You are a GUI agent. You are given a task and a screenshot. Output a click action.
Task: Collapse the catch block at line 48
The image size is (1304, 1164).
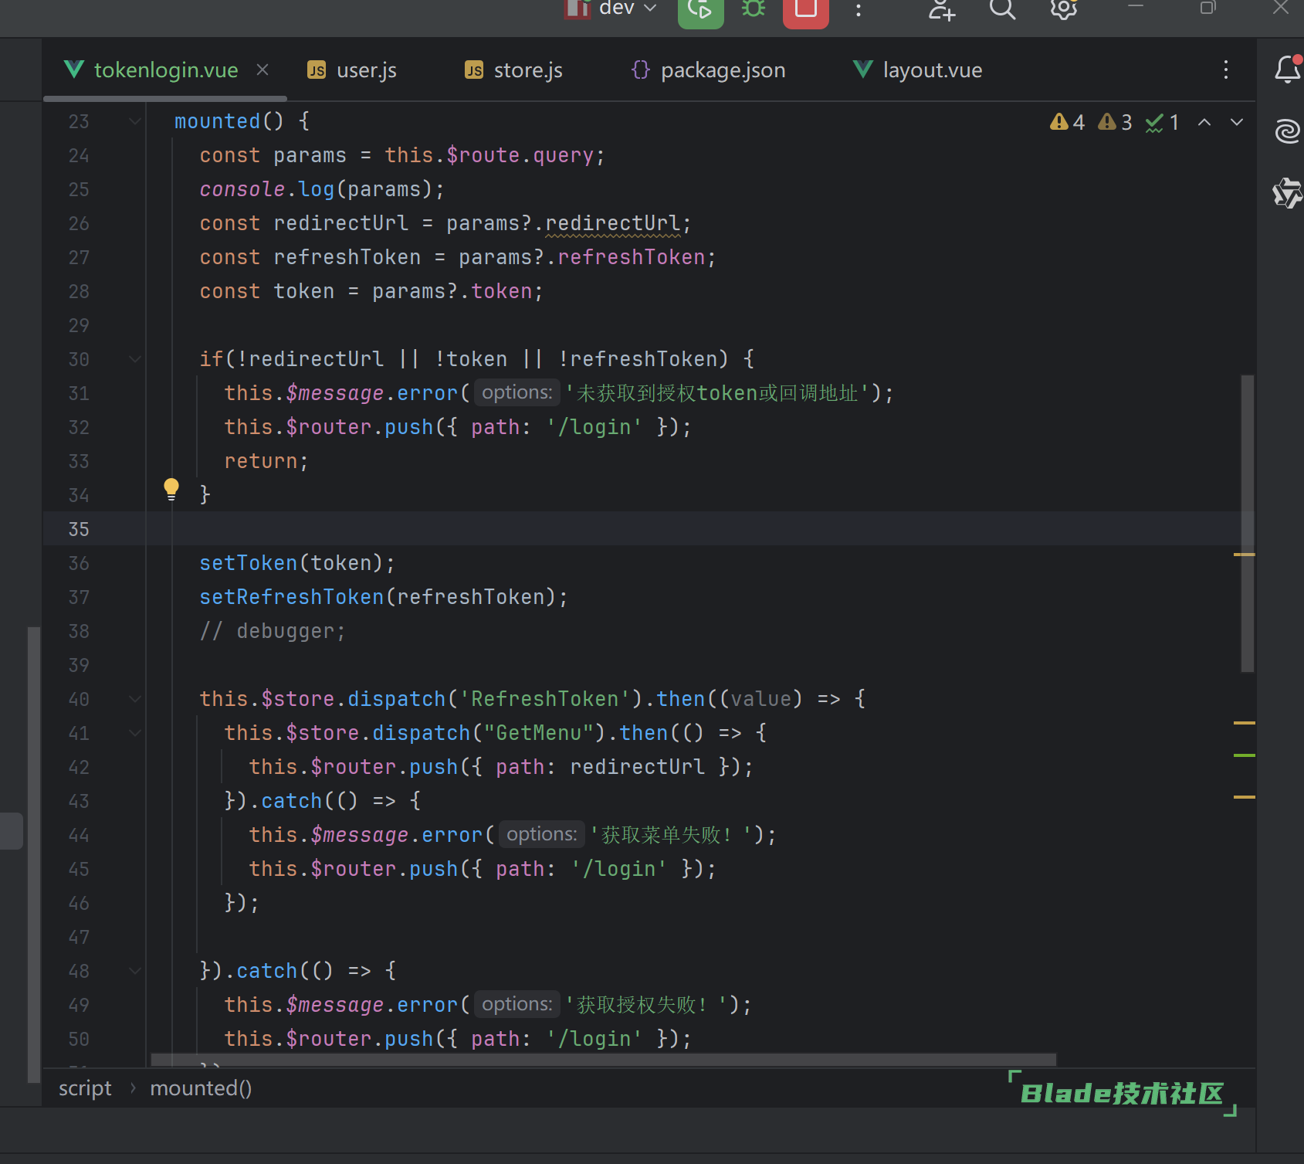click(x=135, y=971)
